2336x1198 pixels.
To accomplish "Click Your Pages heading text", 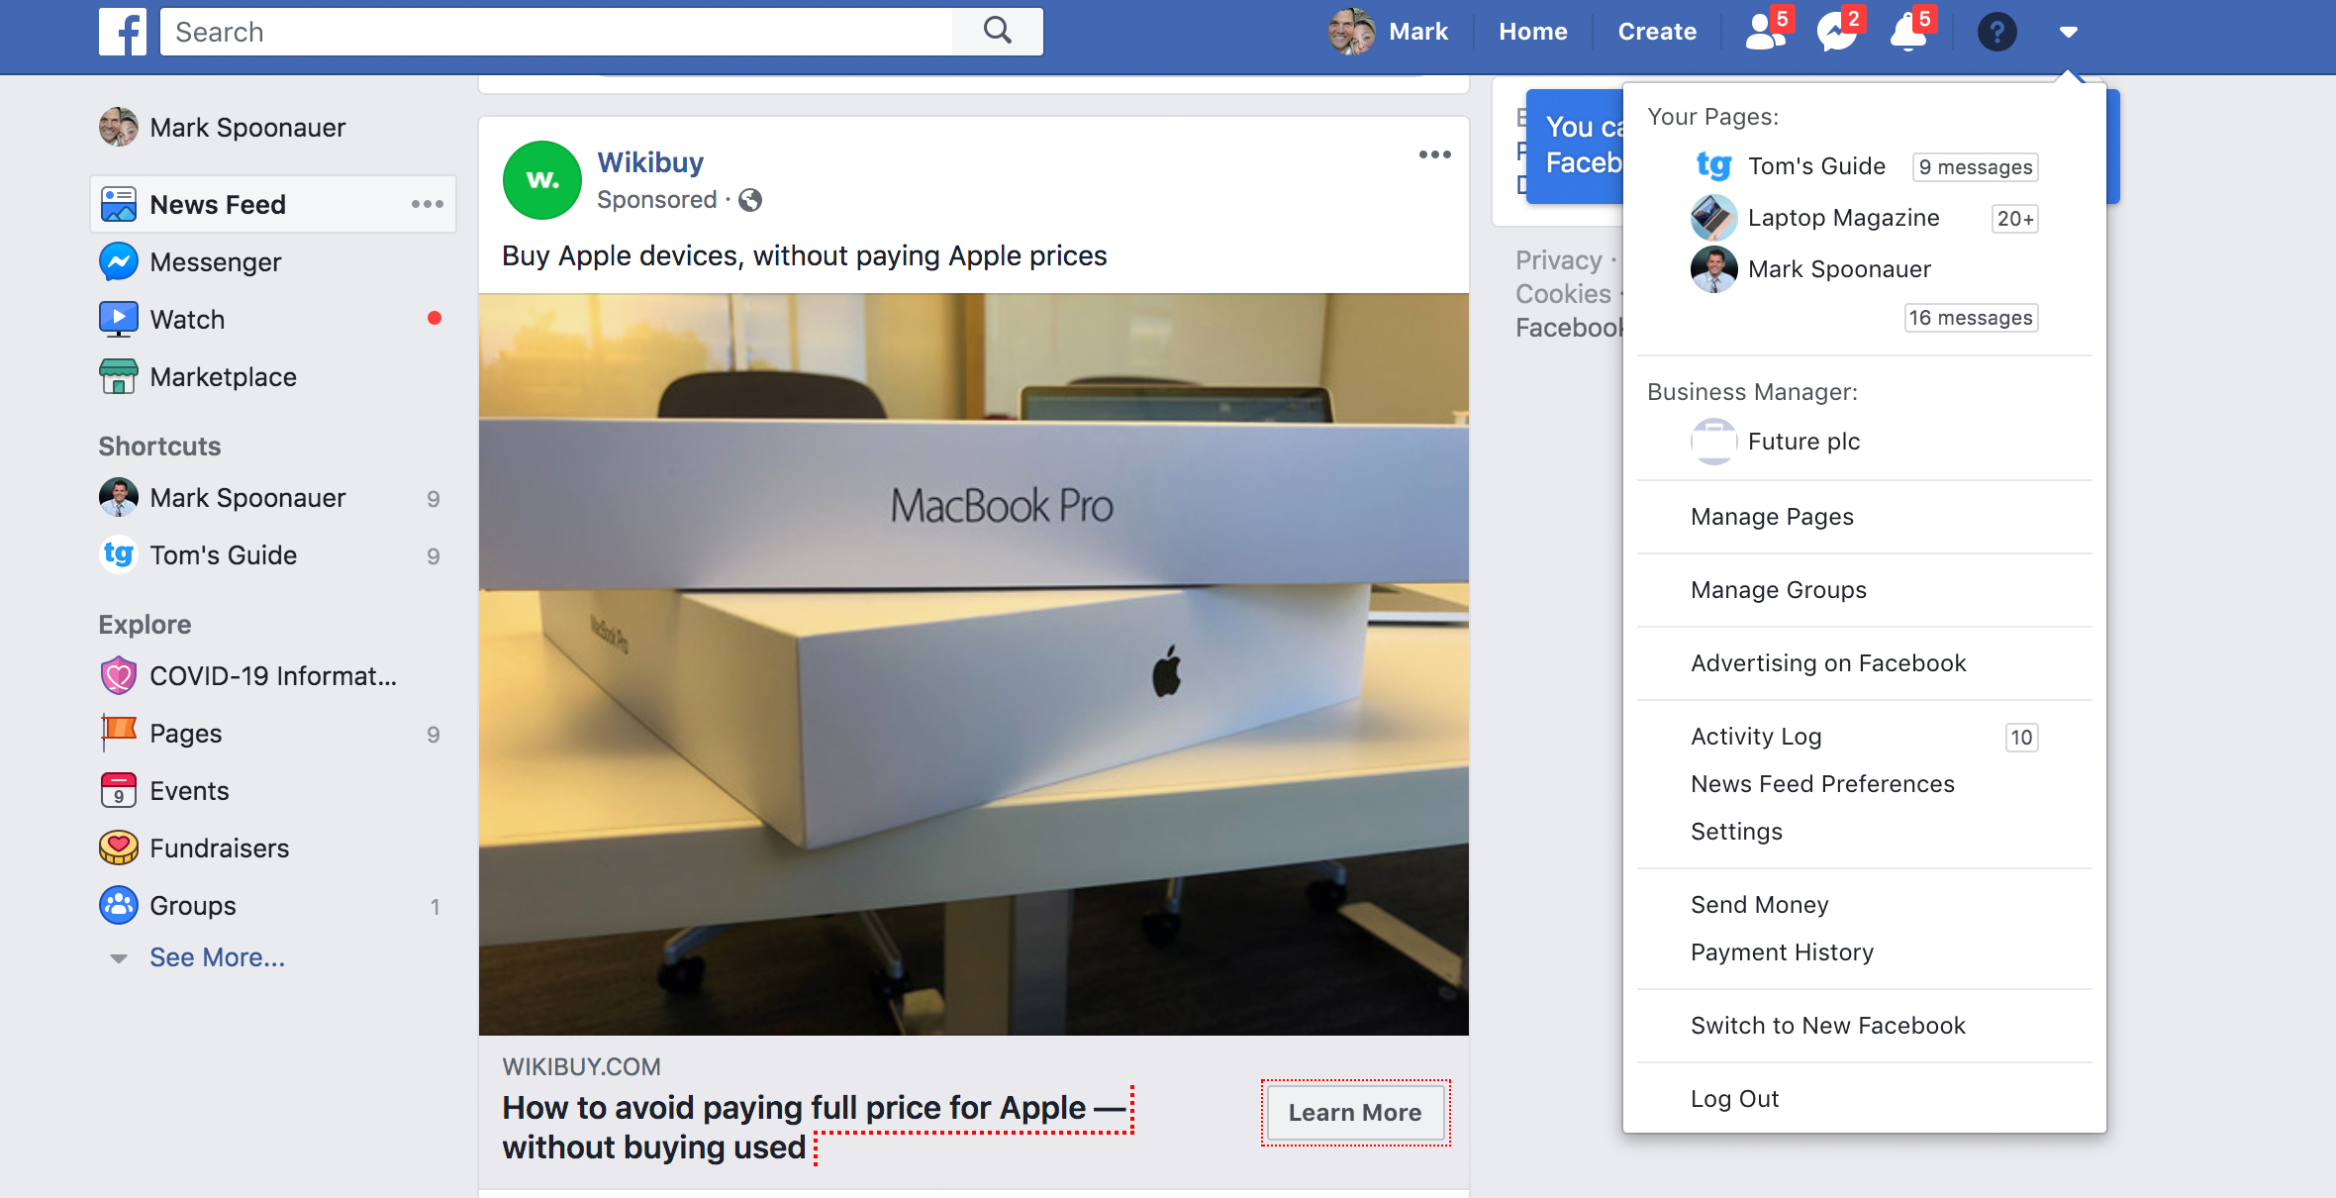I will click(1712, 117).
